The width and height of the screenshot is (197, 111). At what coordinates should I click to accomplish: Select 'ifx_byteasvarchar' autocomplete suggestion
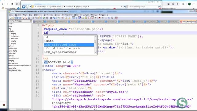click(69, 52)
